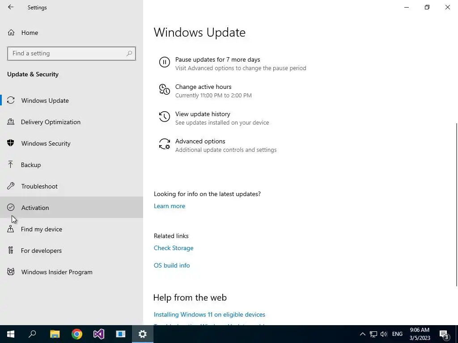The width and height of the screenshot is (458, 343).
Task: Open the notification center icon
Action: (444, 334)
